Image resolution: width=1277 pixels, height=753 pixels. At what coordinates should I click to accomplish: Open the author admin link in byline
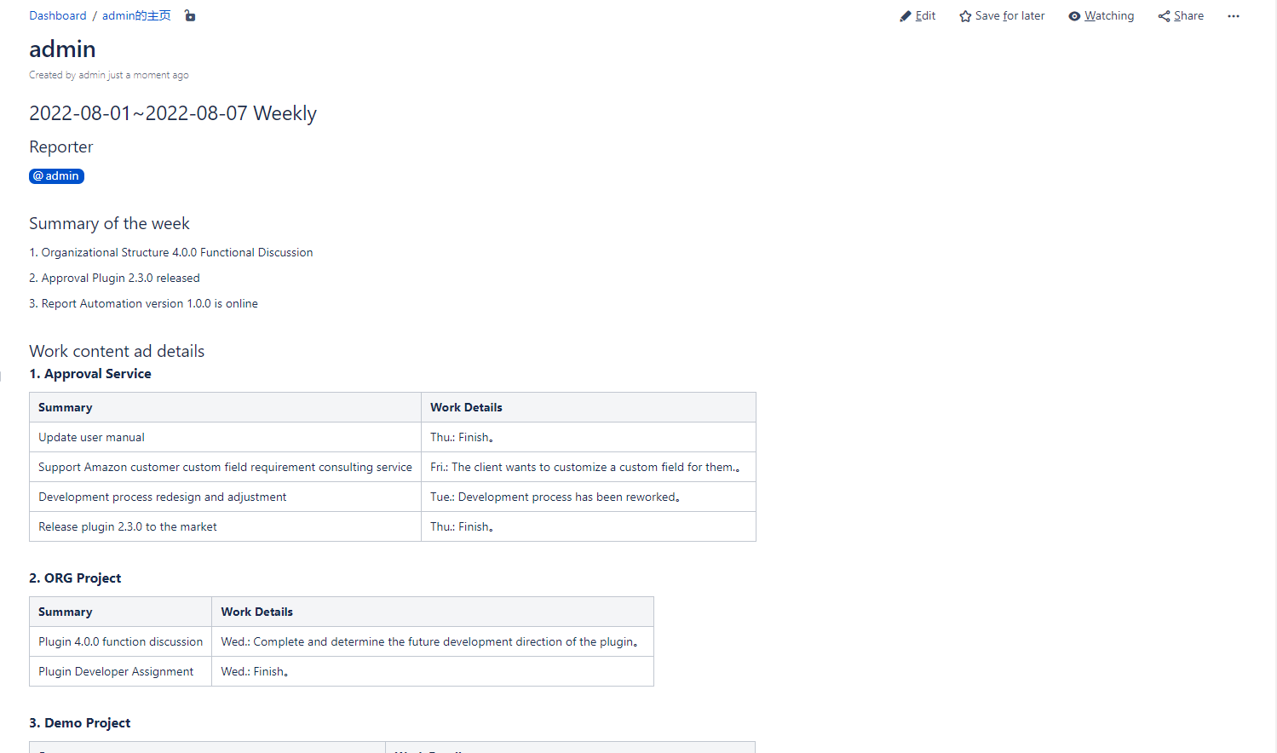(91, 75)
